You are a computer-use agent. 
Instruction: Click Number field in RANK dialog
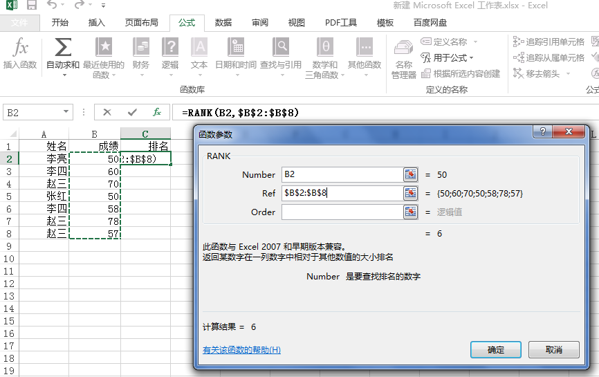[342, 174]
